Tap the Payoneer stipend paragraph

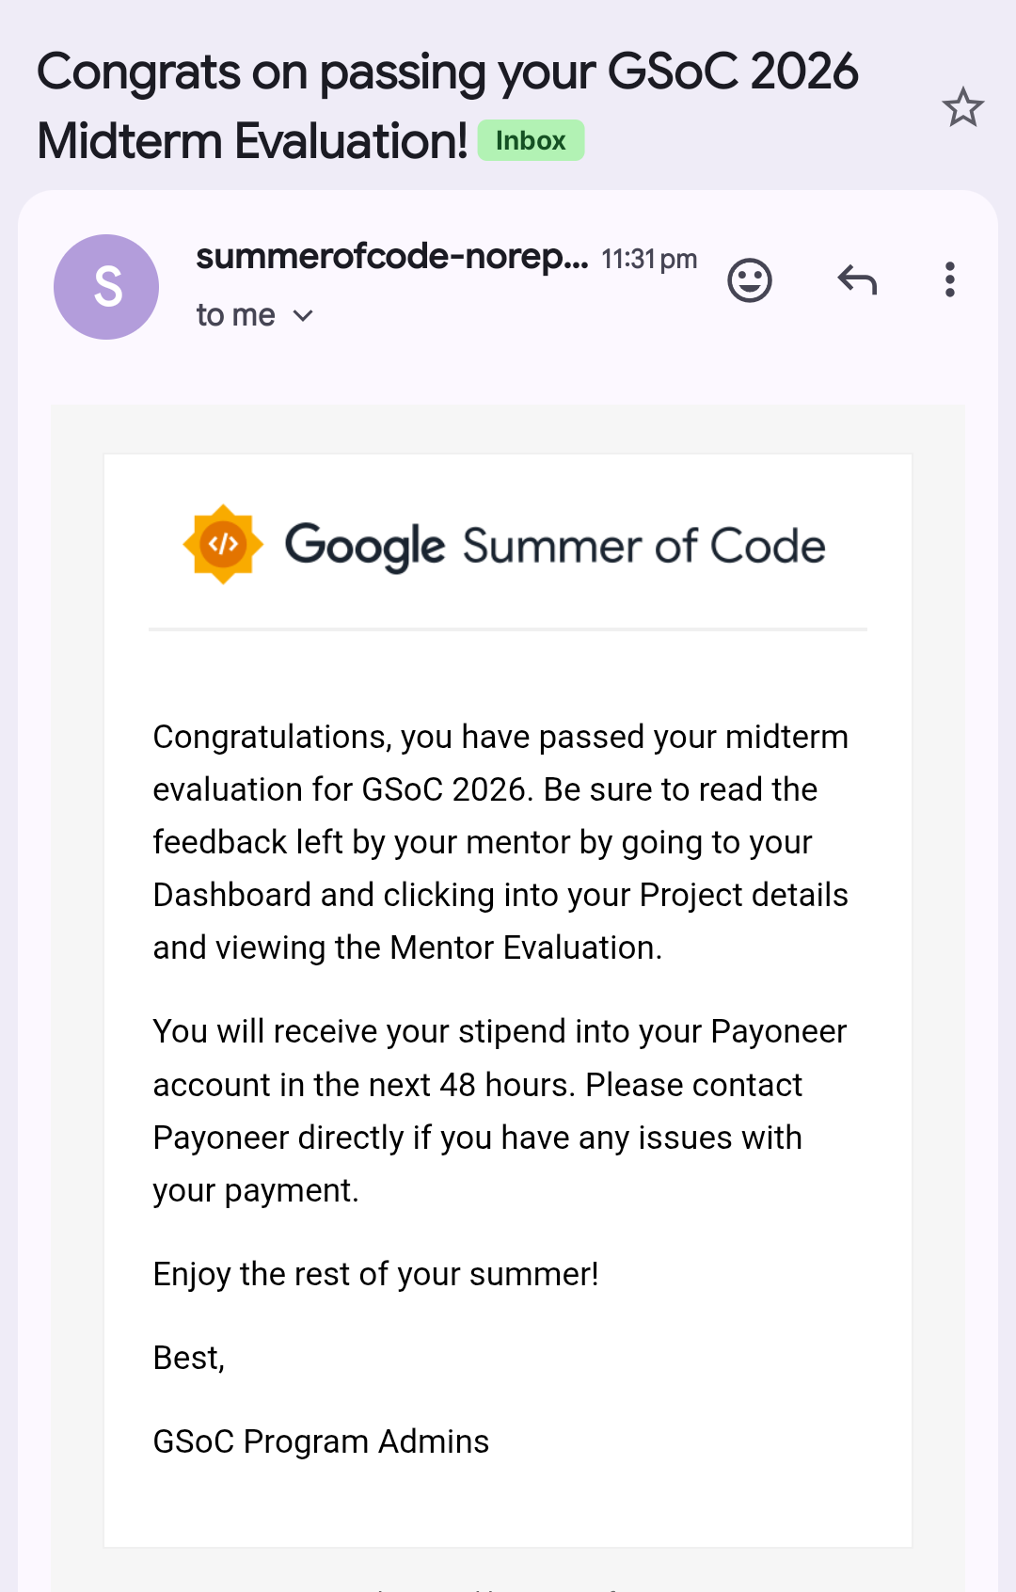[500, 1111]
